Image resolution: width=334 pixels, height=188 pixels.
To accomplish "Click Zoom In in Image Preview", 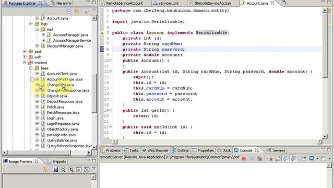I will point(71,169).
